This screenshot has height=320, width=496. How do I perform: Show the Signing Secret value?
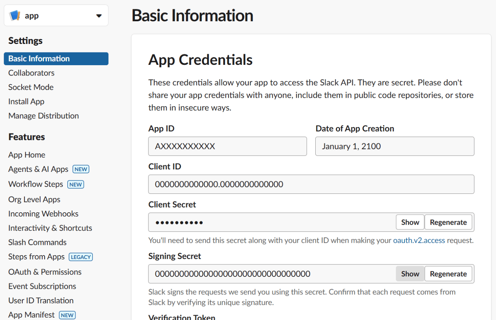pyautogui.click(x=410, y=274)
